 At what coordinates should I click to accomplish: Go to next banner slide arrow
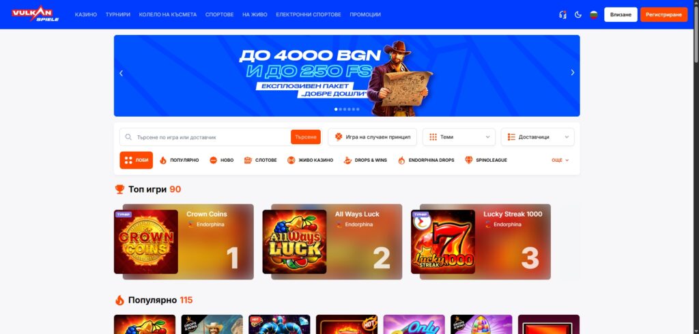[573, 72]
